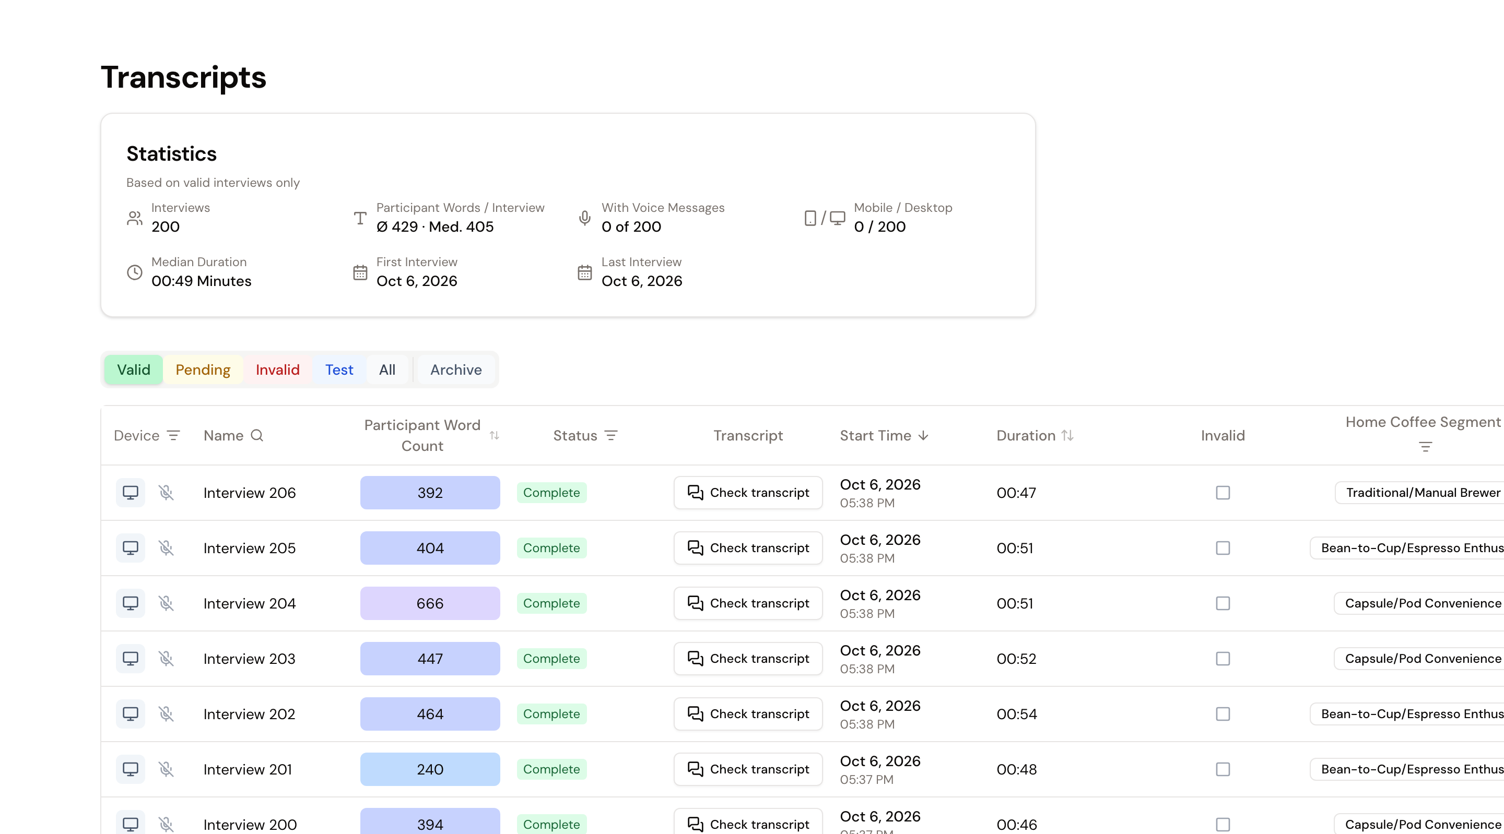Check the Invalid box for Interview 201

click(x=1223, y=769)
